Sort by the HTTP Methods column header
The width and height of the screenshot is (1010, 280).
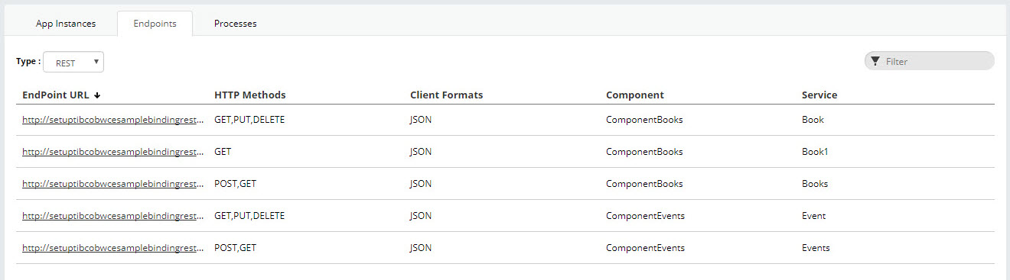pos(250,95)
